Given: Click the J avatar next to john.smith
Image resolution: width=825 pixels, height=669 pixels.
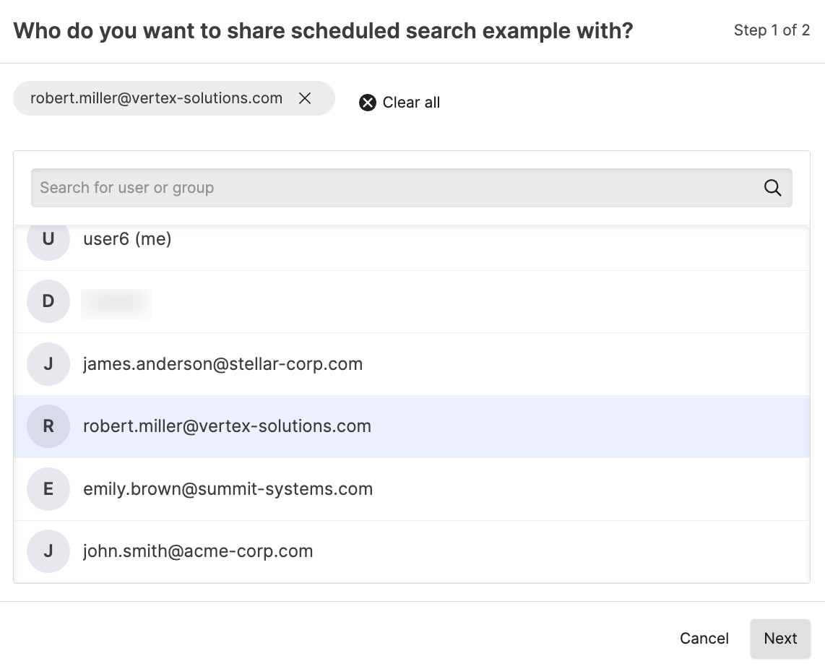Looking at the screenshot, I should 48,551.
